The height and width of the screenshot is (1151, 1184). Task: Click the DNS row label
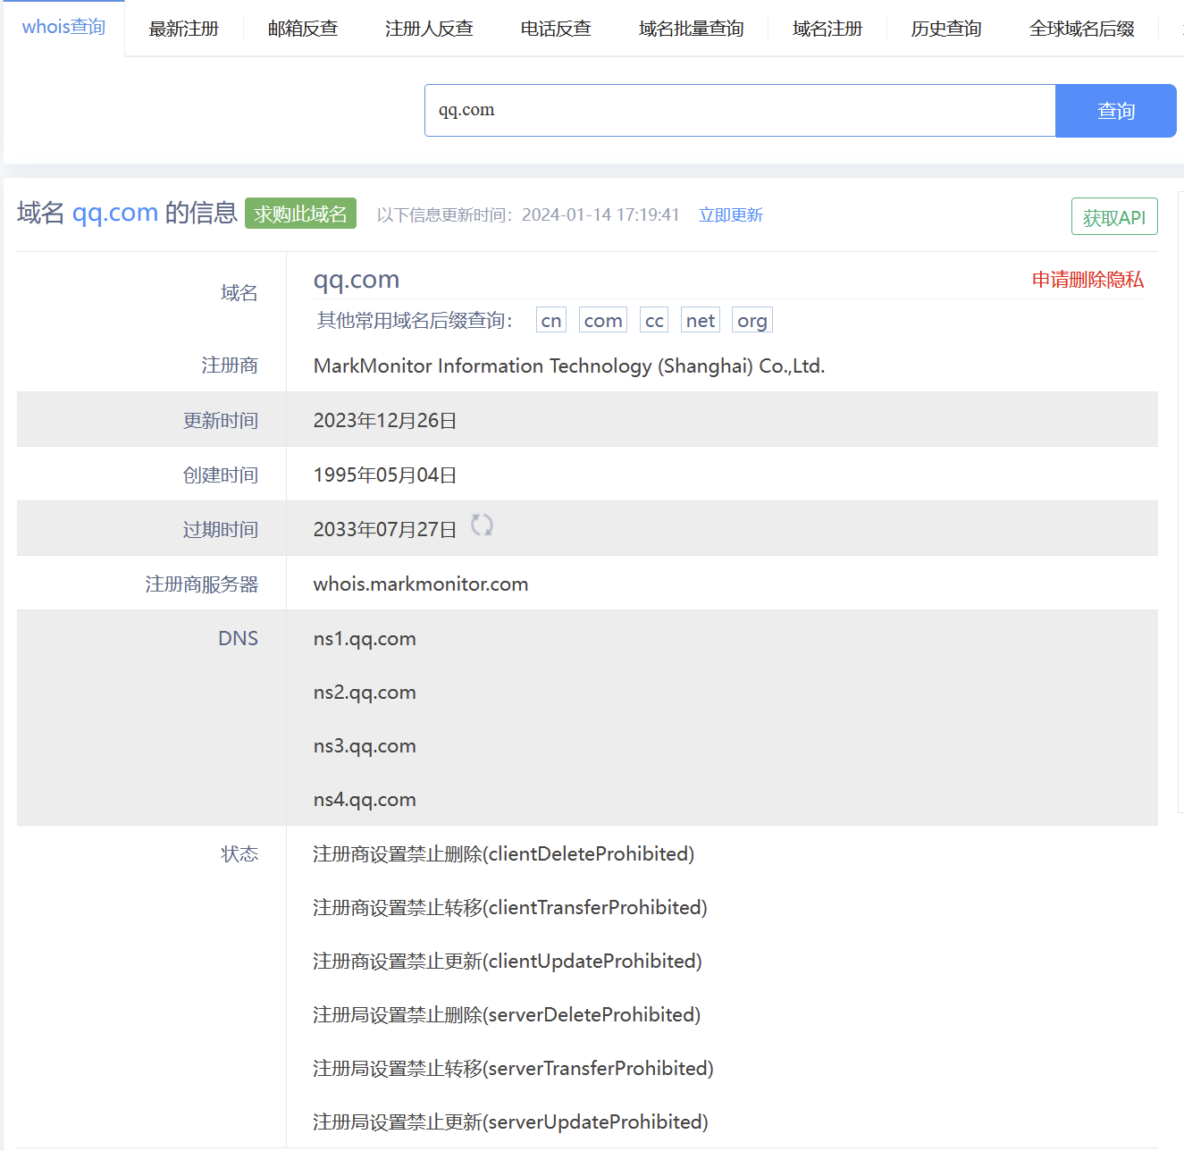click(239, 639)
